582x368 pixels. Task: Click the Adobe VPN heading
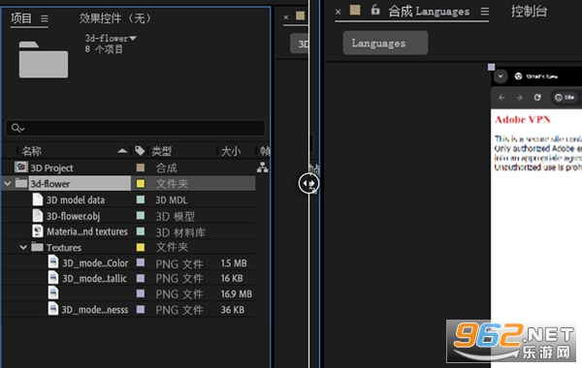click(522, 120)
